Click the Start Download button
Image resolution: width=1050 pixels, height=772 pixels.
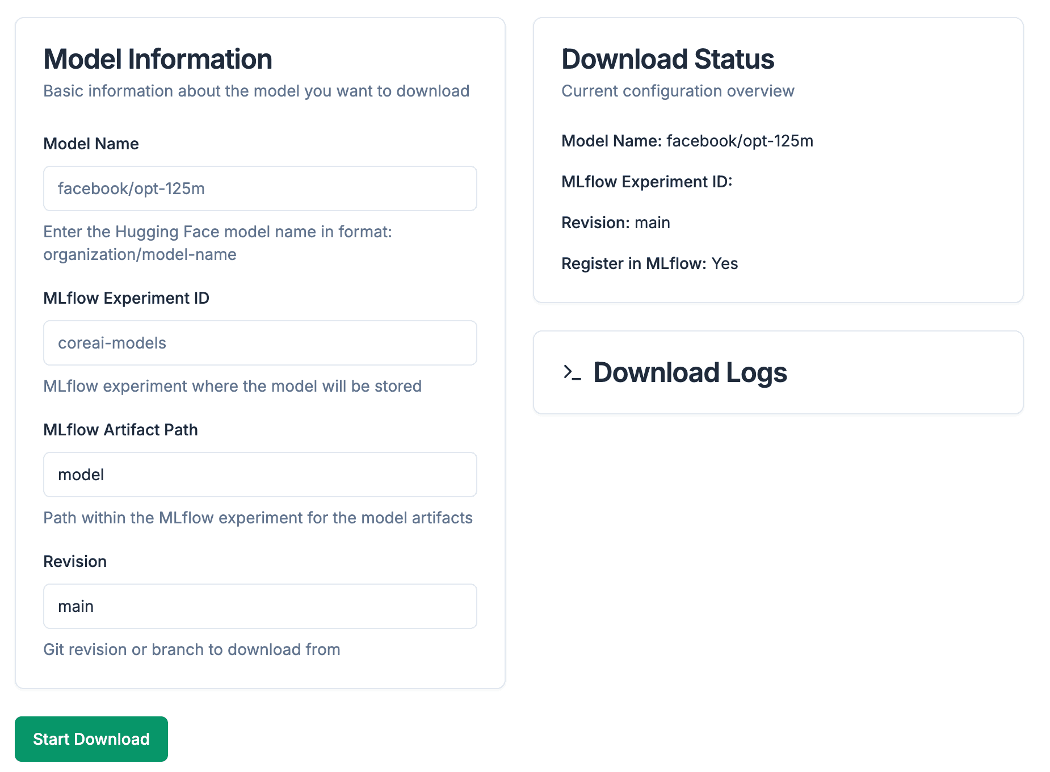pyautogui.click(x=91, y=739)
